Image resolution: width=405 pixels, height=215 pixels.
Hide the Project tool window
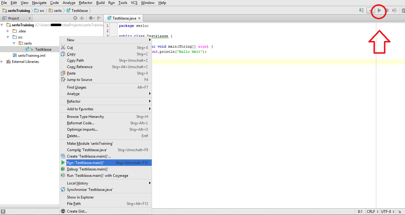(99, 18)
